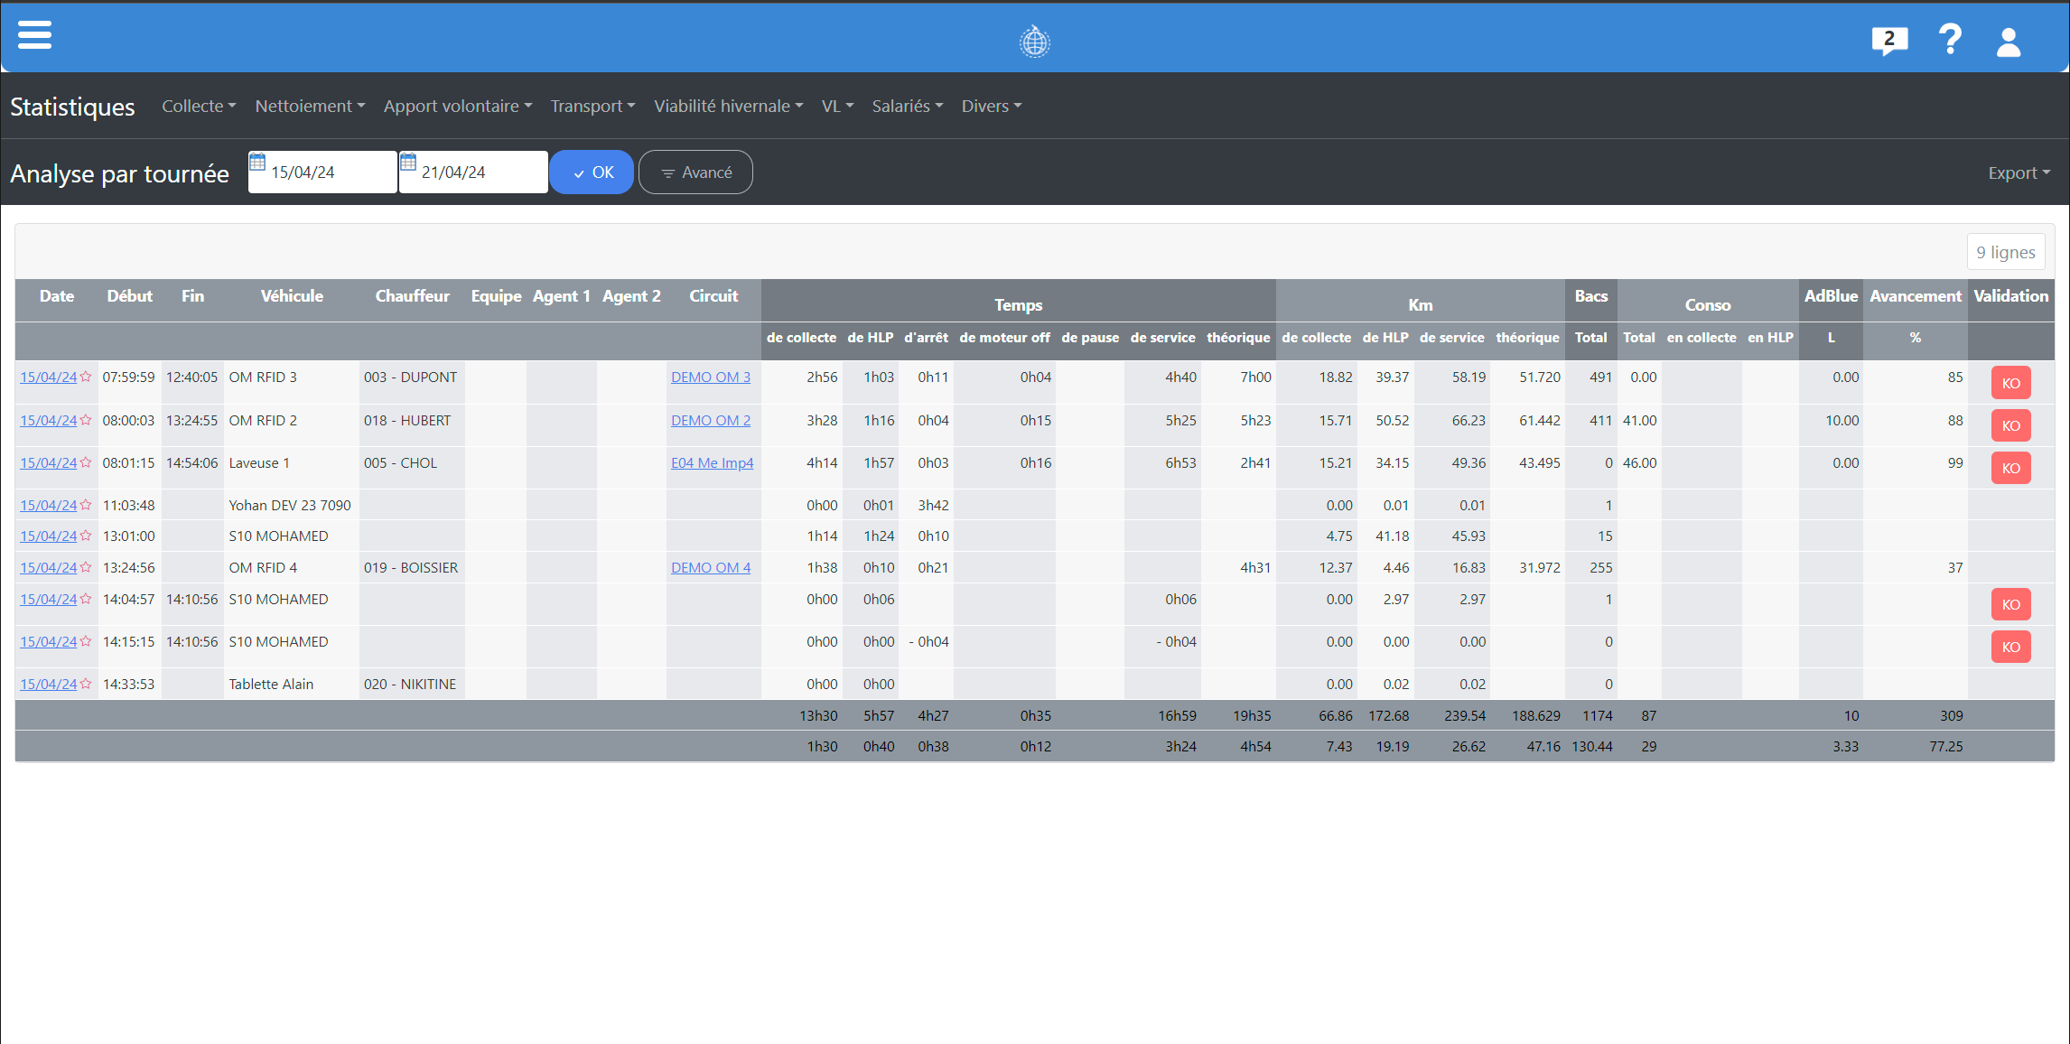Open calendar picker for end date
Image resolution: width=2070 pixels, height=1044 pixels.
pos(408,163)
